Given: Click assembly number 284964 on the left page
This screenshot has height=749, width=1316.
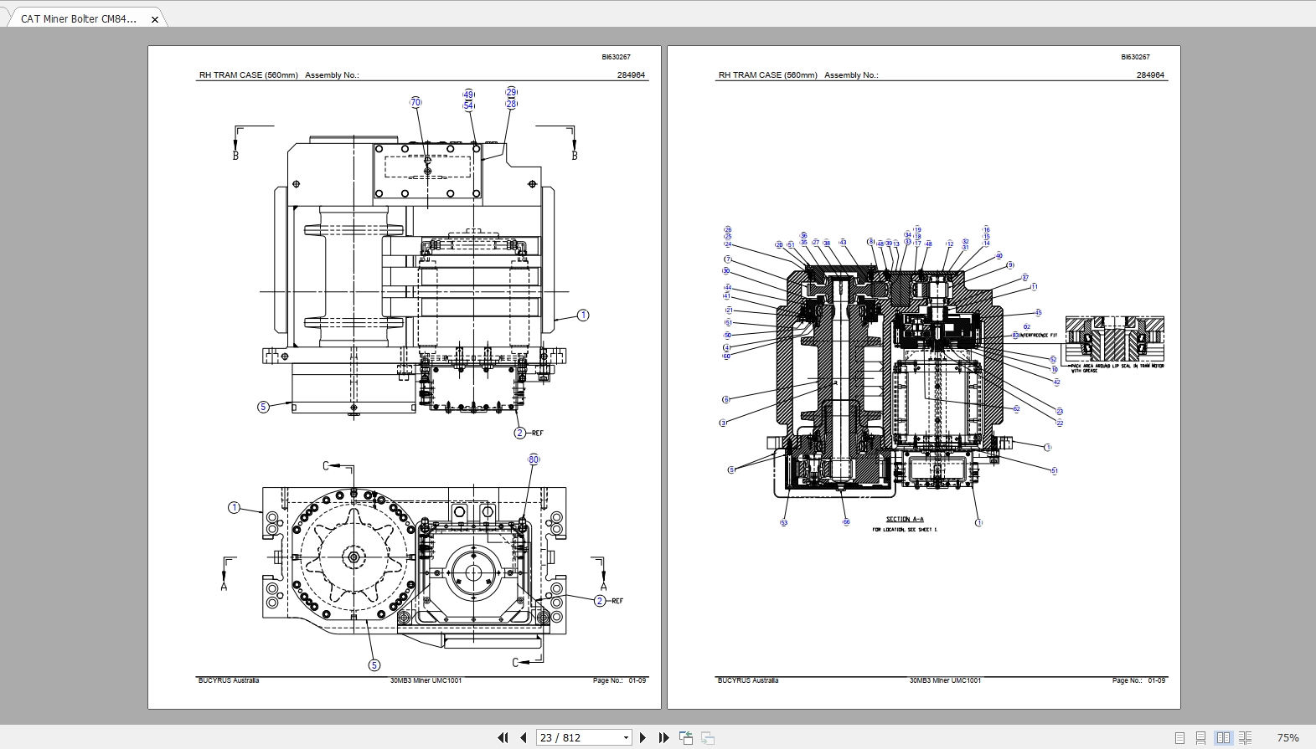Looking at the screenshot, I should click(631, 74).
